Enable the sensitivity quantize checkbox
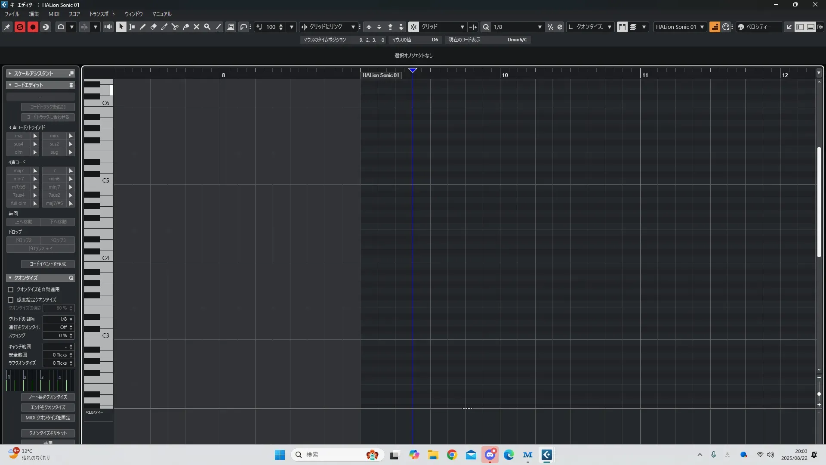 [11, 300]
